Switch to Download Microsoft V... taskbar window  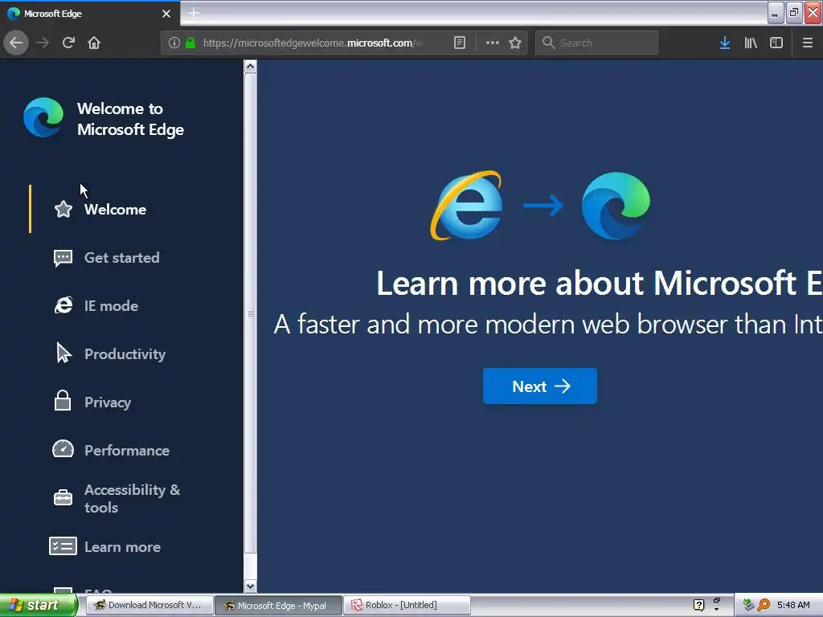(149, 605)
